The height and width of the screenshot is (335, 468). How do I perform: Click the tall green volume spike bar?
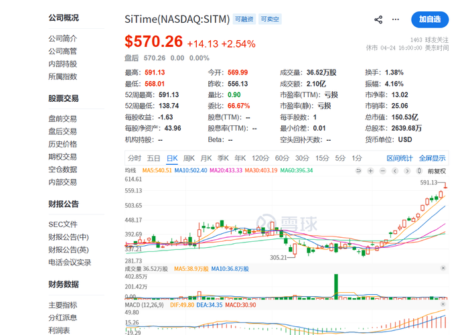336,286
